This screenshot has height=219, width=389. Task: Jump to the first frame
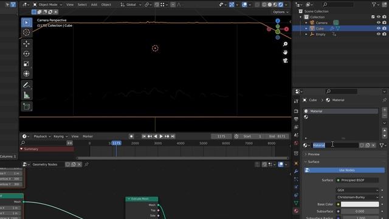point(144,136)
